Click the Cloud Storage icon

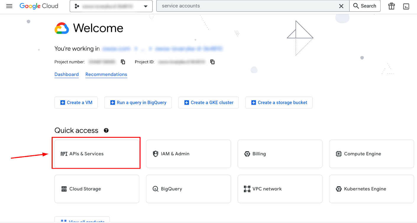[x=64, y=189]
